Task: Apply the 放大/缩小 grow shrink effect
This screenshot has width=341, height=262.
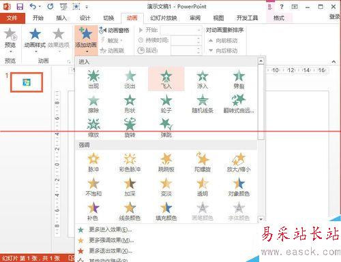Action: click(239, 162)
